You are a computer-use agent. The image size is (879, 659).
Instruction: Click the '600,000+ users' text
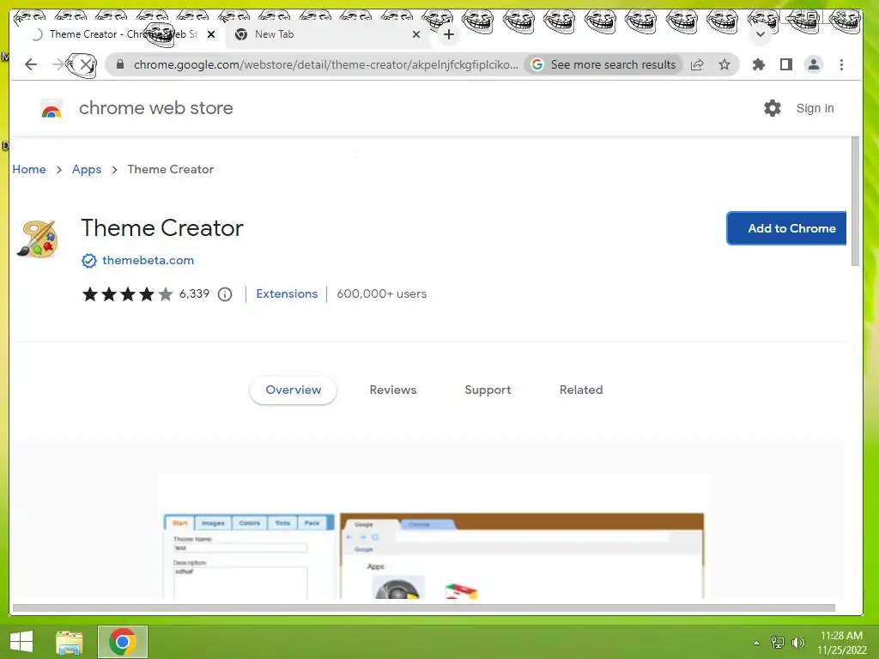(x=381, y=293)
